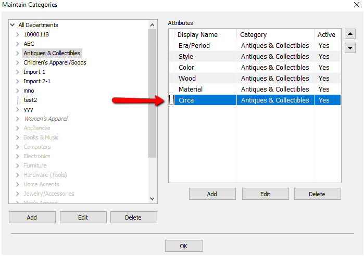Select Books & Music department
The height and width of the screenshot is (256, 364).
[41, 137]
